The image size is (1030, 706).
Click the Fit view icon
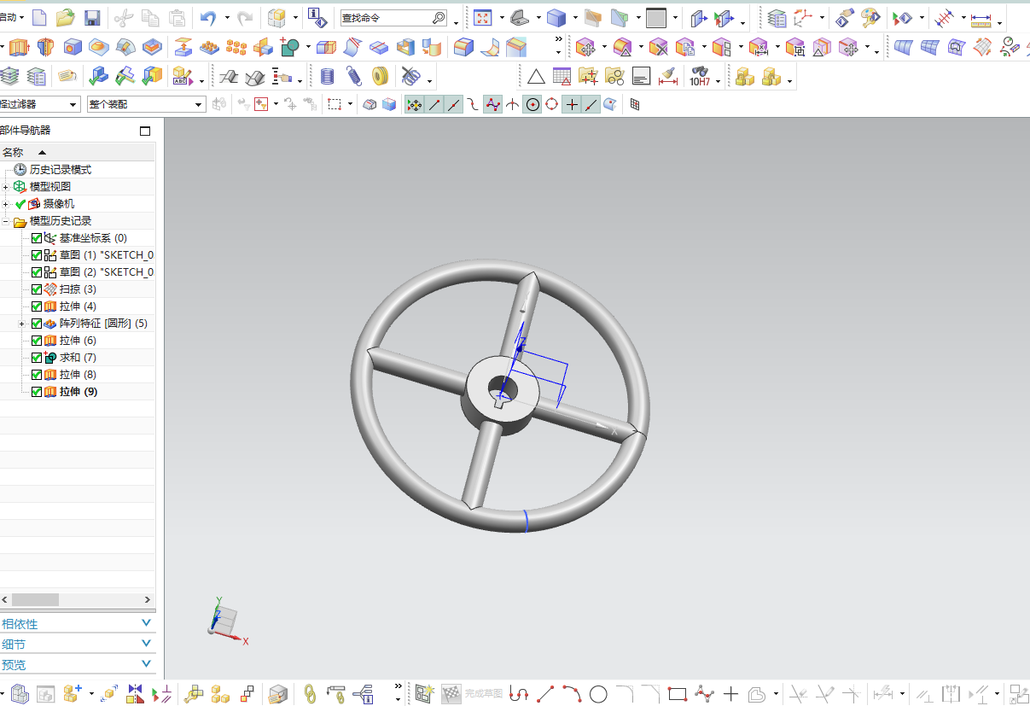(x=482, y=17)
